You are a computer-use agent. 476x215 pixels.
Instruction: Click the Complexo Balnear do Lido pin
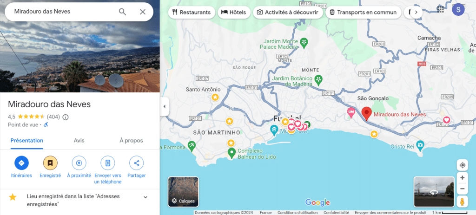pos(232,153)
